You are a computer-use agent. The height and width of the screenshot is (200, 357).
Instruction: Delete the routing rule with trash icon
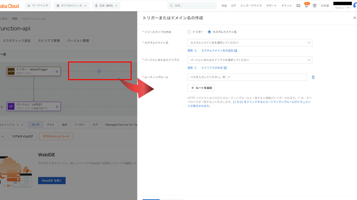pyautogui.click(x=313, y=77)
